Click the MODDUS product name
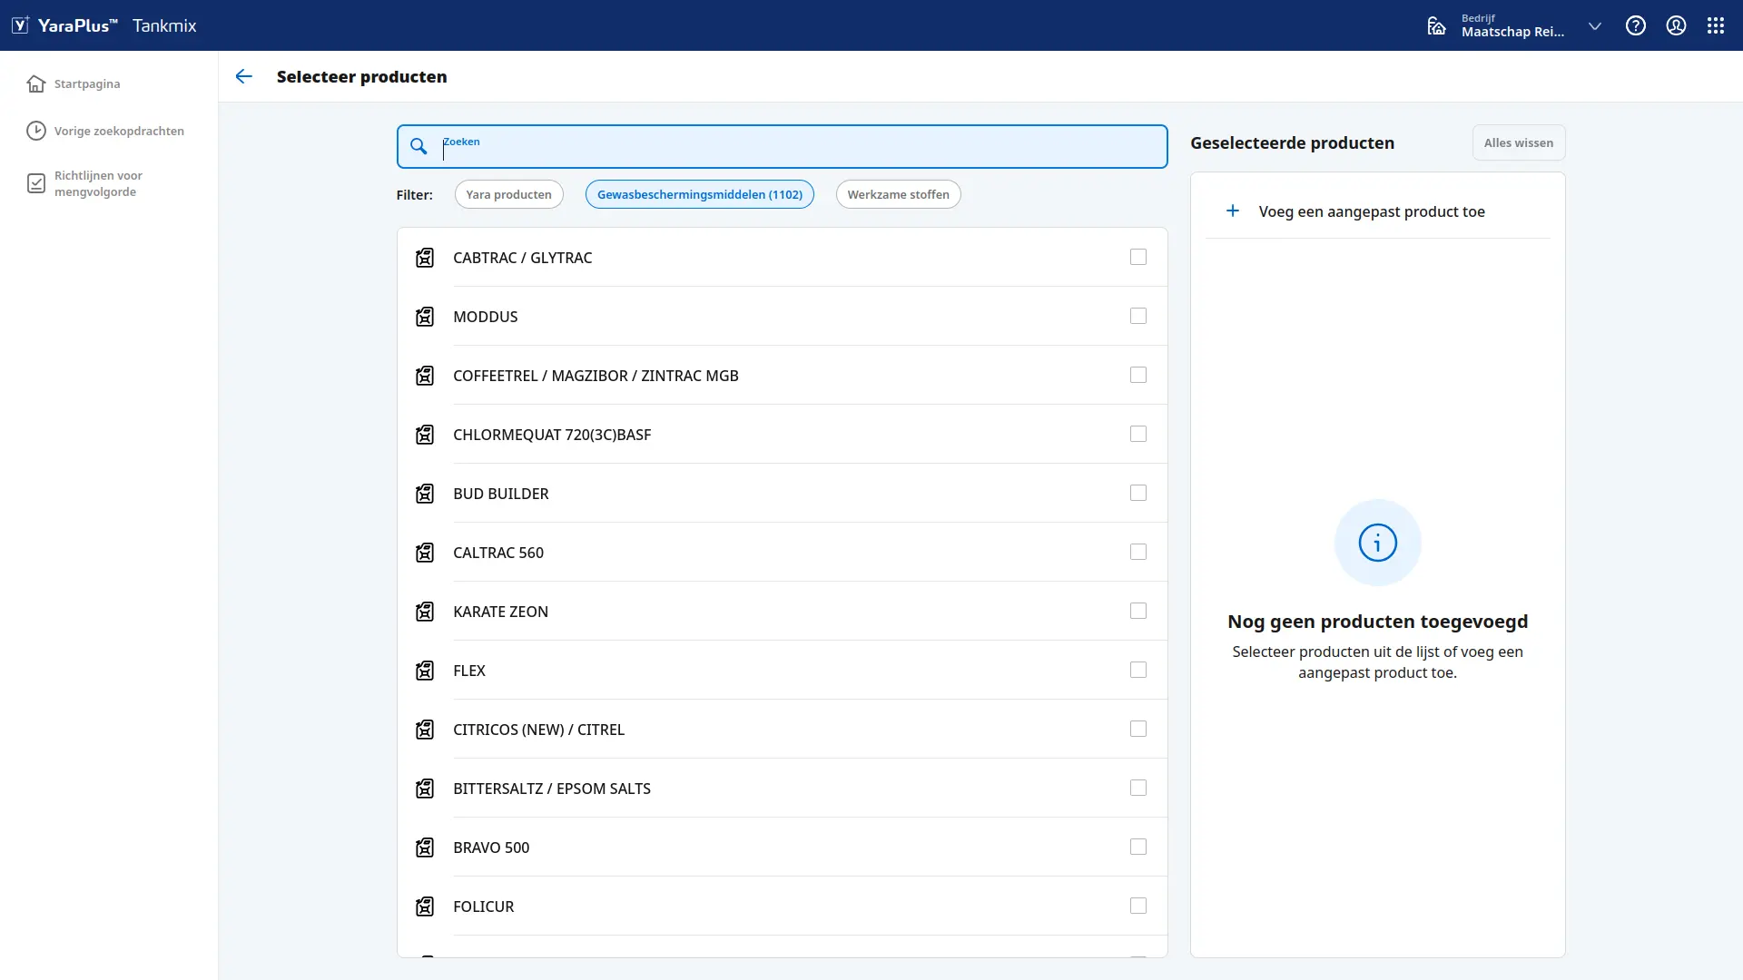 (486, 317)
